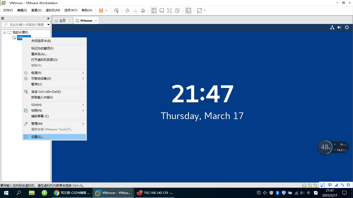Image resolution: width=353 pixels, height=198 pixels.
Task: Click the CD/DVD device status icon
Action: click(310, 185)
